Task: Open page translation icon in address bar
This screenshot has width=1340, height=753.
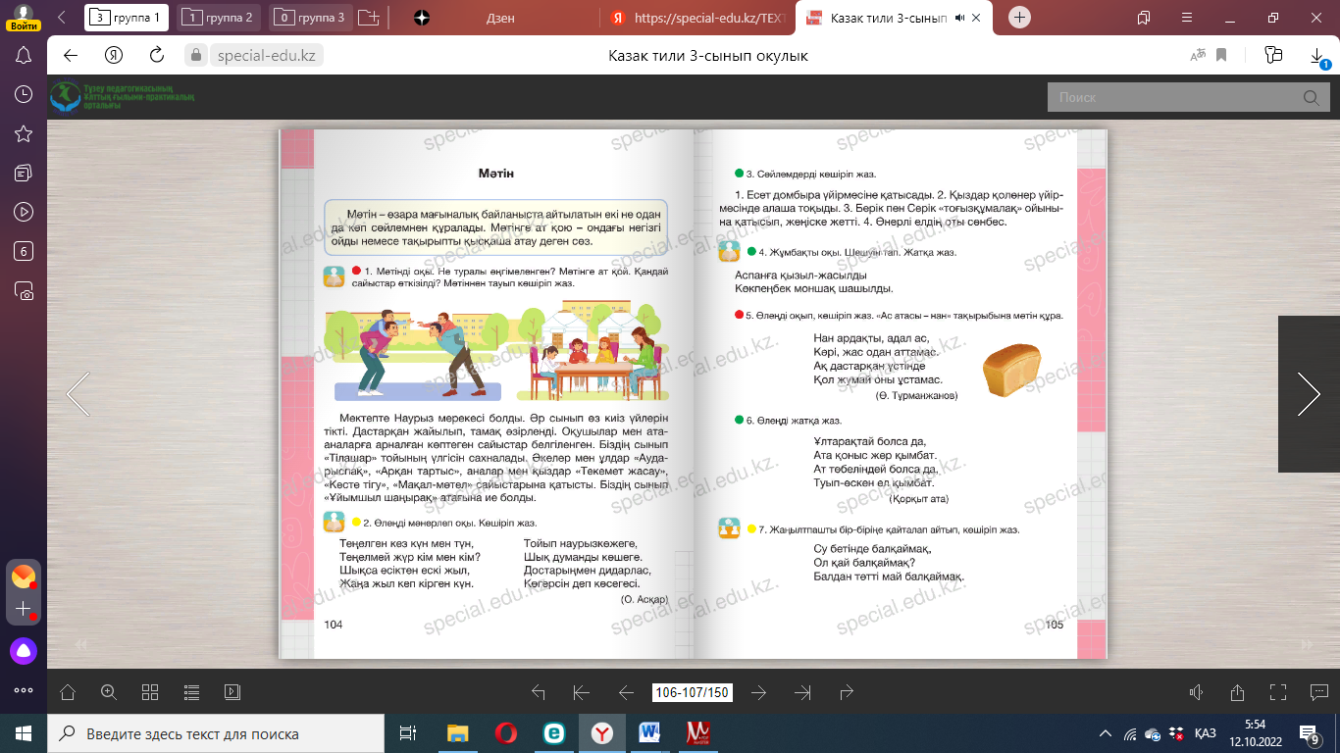Action: point(1198,56)
